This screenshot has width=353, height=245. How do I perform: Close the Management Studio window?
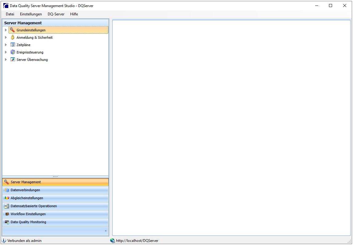coord(344,6)
